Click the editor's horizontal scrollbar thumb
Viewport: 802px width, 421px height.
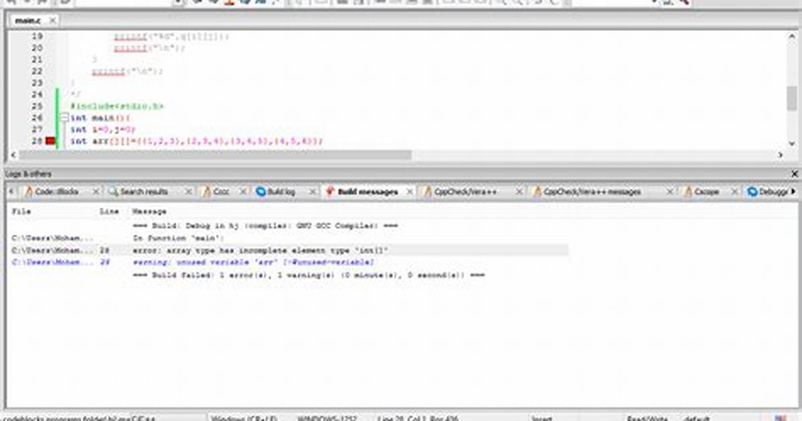point(215,154)
